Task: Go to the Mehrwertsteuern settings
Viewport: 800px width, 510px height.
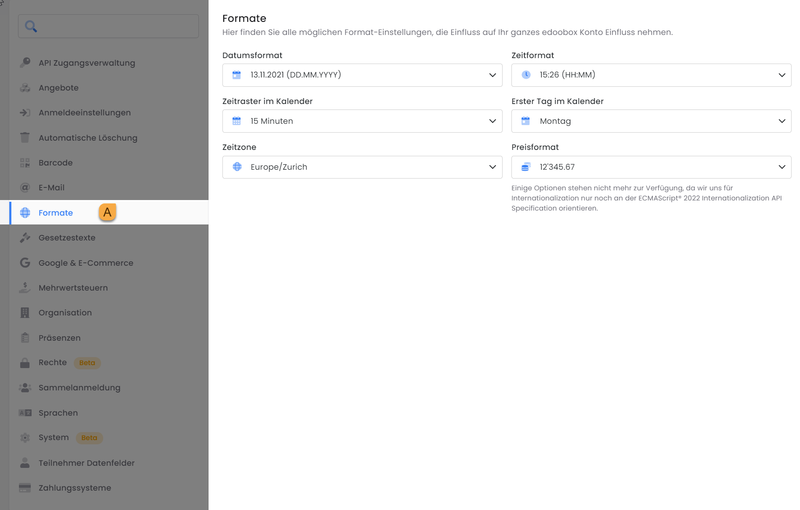Action: click(x=73, y=288)
